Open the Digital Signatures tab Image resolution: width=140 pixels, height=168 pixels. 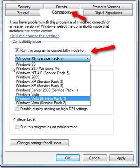(x=108, y=12)
